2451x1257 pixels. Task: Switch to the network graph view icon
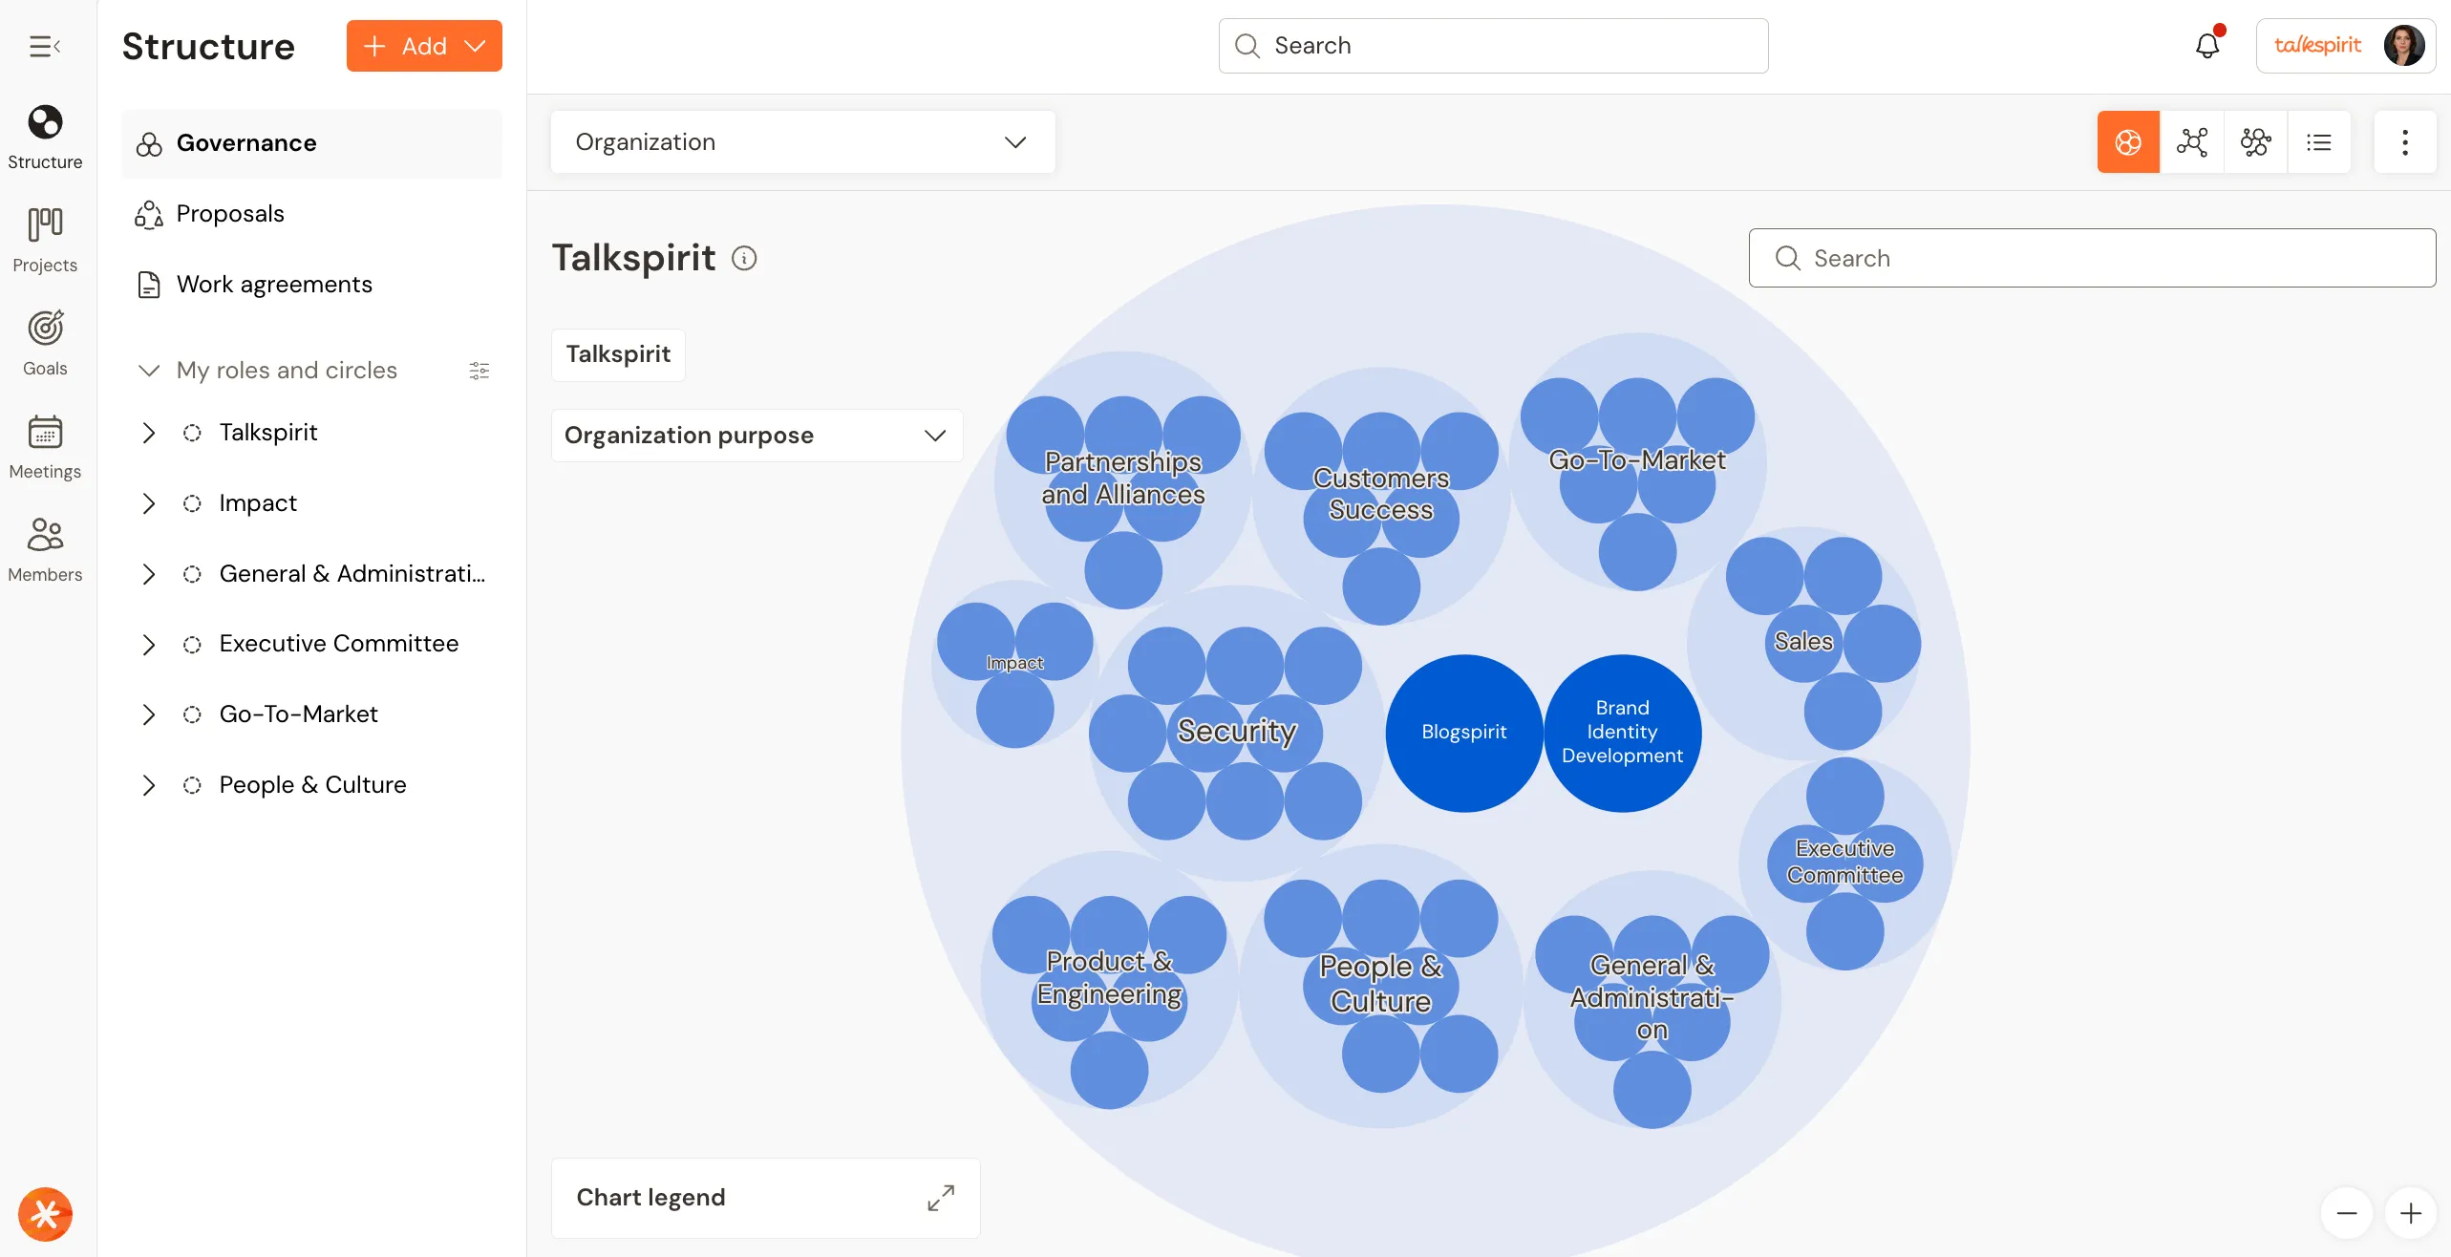point(2192,142)
